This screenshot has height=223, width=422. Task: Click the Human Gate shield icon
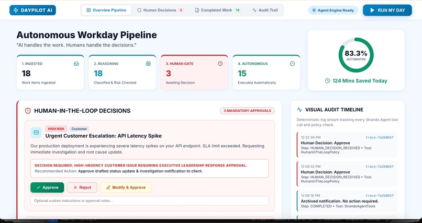point(220,64)
